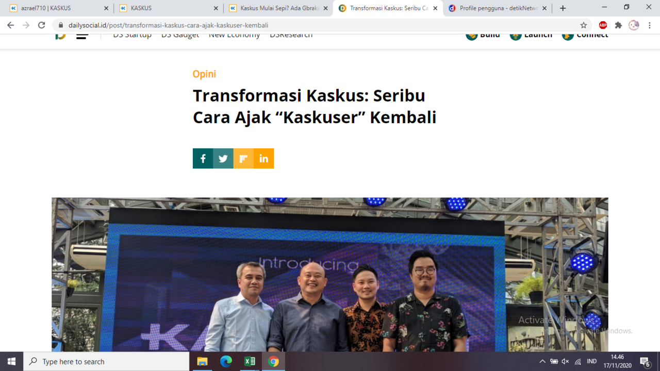Open New Economy menu item
Screen dimensions: 660x371
pos(235,36)
